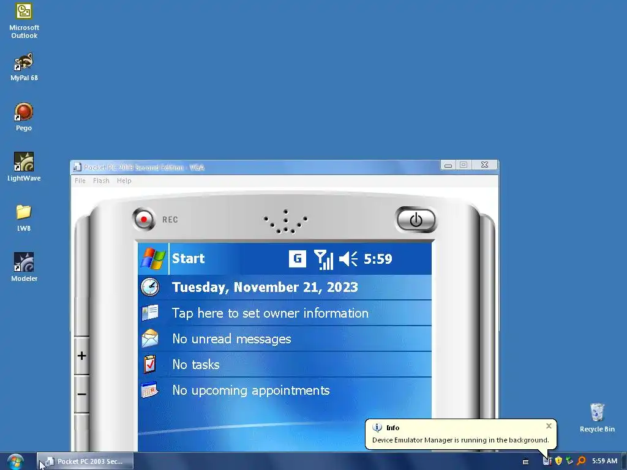Tap 'Tap here to set owner information'
Screen dimensions: 627x470
tap(285, 313)
